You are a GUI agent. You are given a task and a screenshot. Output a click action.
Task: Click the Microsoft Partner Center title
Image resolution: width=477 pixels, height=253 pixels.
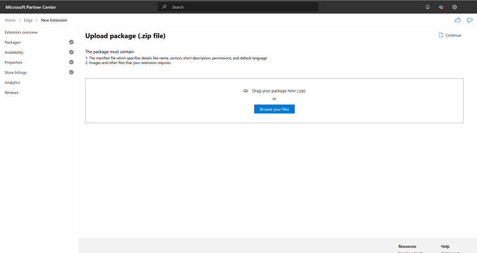[31, 7]
